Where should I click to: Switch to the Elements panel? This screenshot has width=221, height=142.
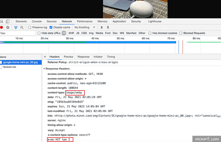[x=21, y=21]
